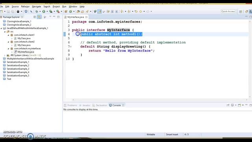Open the Run button dropdown arrow
This screenshot has width=252, height=142.
(x=47, y=11)
